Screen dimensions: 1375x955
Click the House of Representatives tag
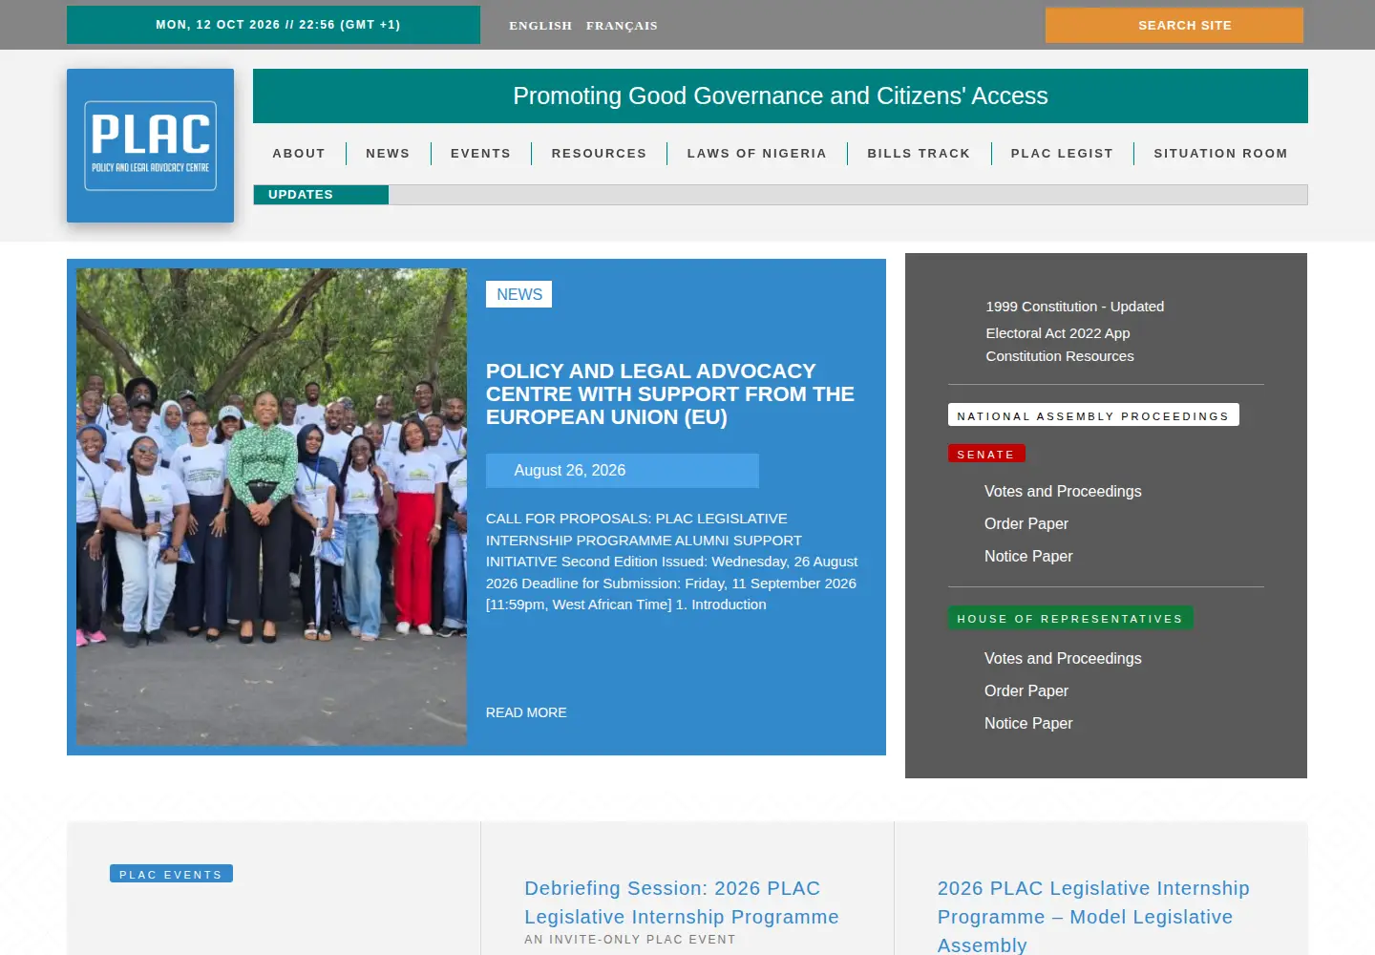point(1070,618)
